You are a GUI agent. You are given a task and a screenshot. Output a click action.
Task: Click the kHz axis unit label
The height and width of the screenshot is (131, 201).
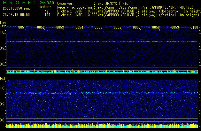click(x=3, y=26)
